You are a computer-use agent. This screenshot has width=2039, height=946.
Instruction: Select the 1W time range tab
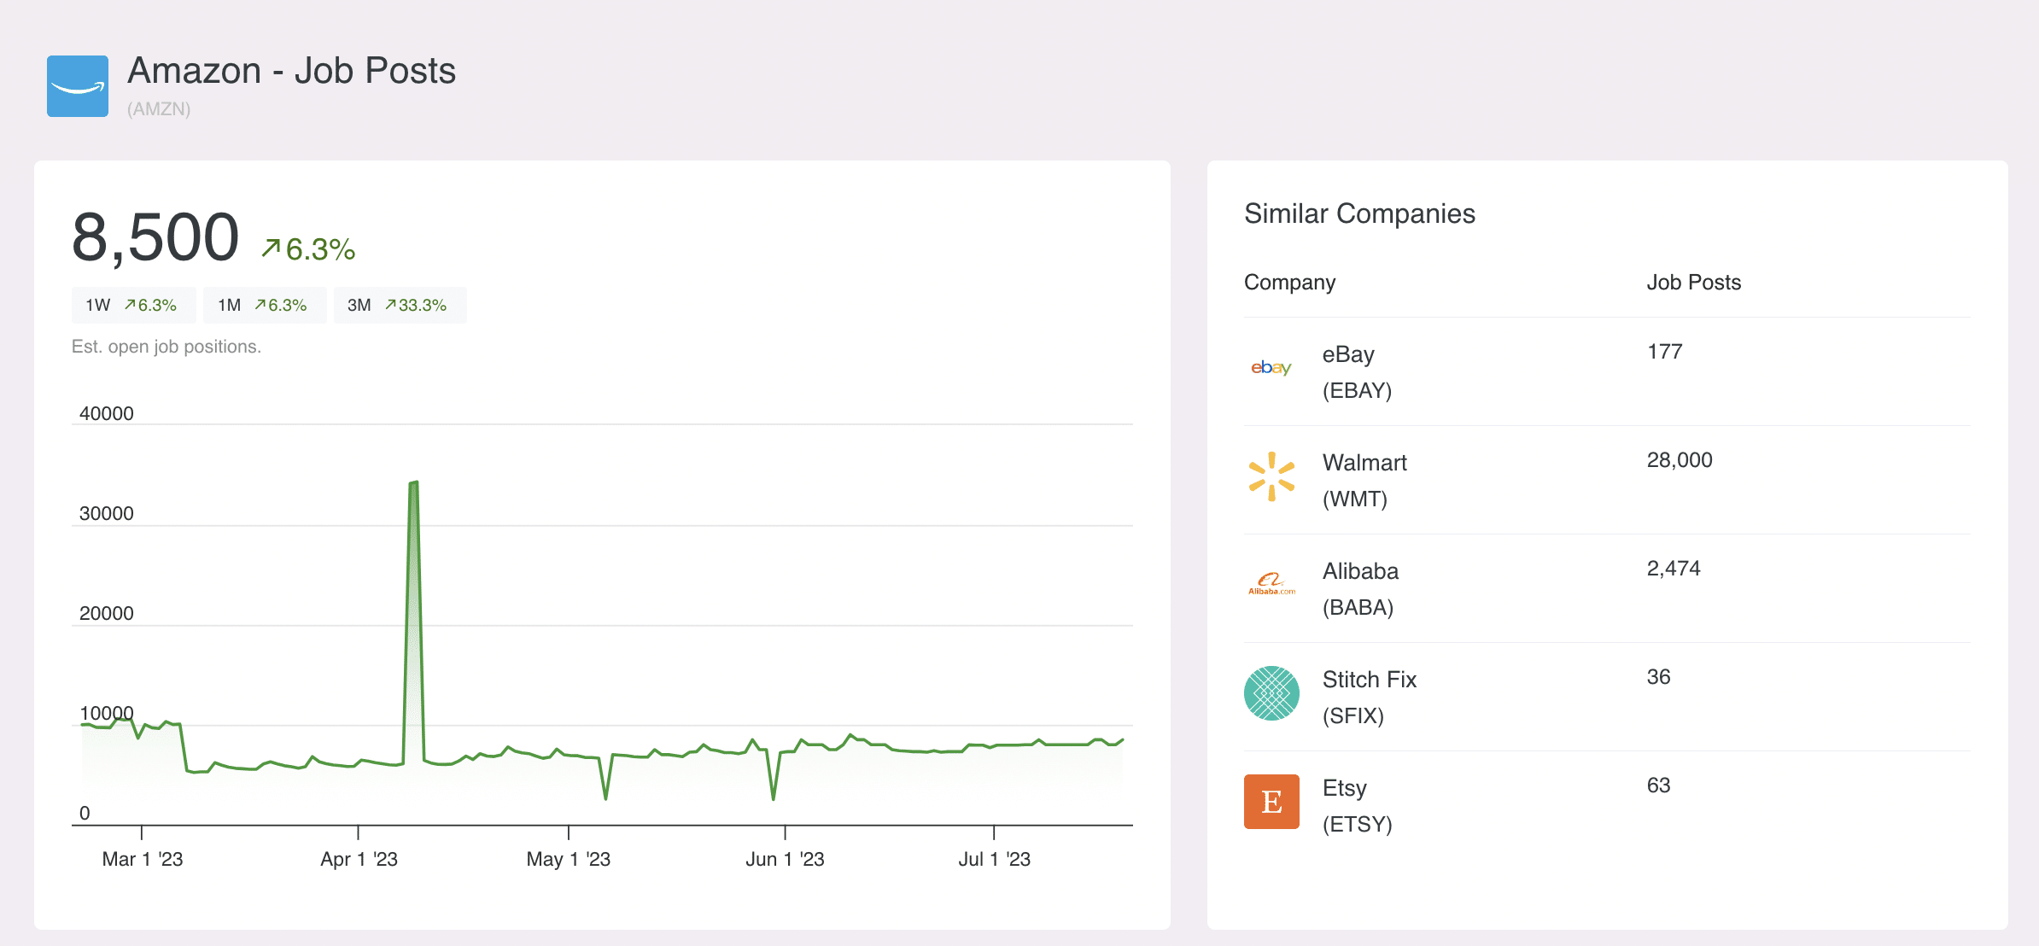coord(133,306)
